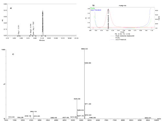Viewport: 162px width, 121px height.
Task: Click the panel 'a)' label
Action: (x=11, y=8)
